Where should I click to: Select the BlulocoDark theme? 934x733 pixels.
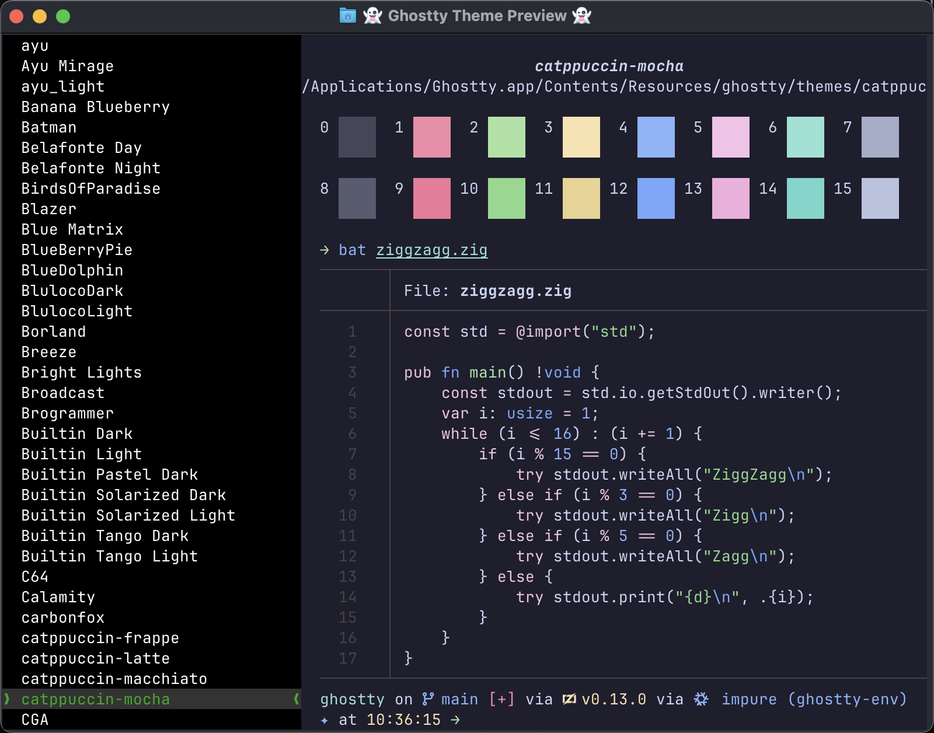(72, 291)
